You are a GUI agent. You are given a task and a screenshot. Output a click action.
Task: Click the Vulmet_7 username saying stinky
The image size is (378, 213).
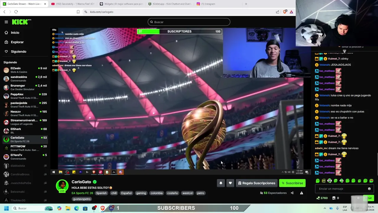[334, 59]
